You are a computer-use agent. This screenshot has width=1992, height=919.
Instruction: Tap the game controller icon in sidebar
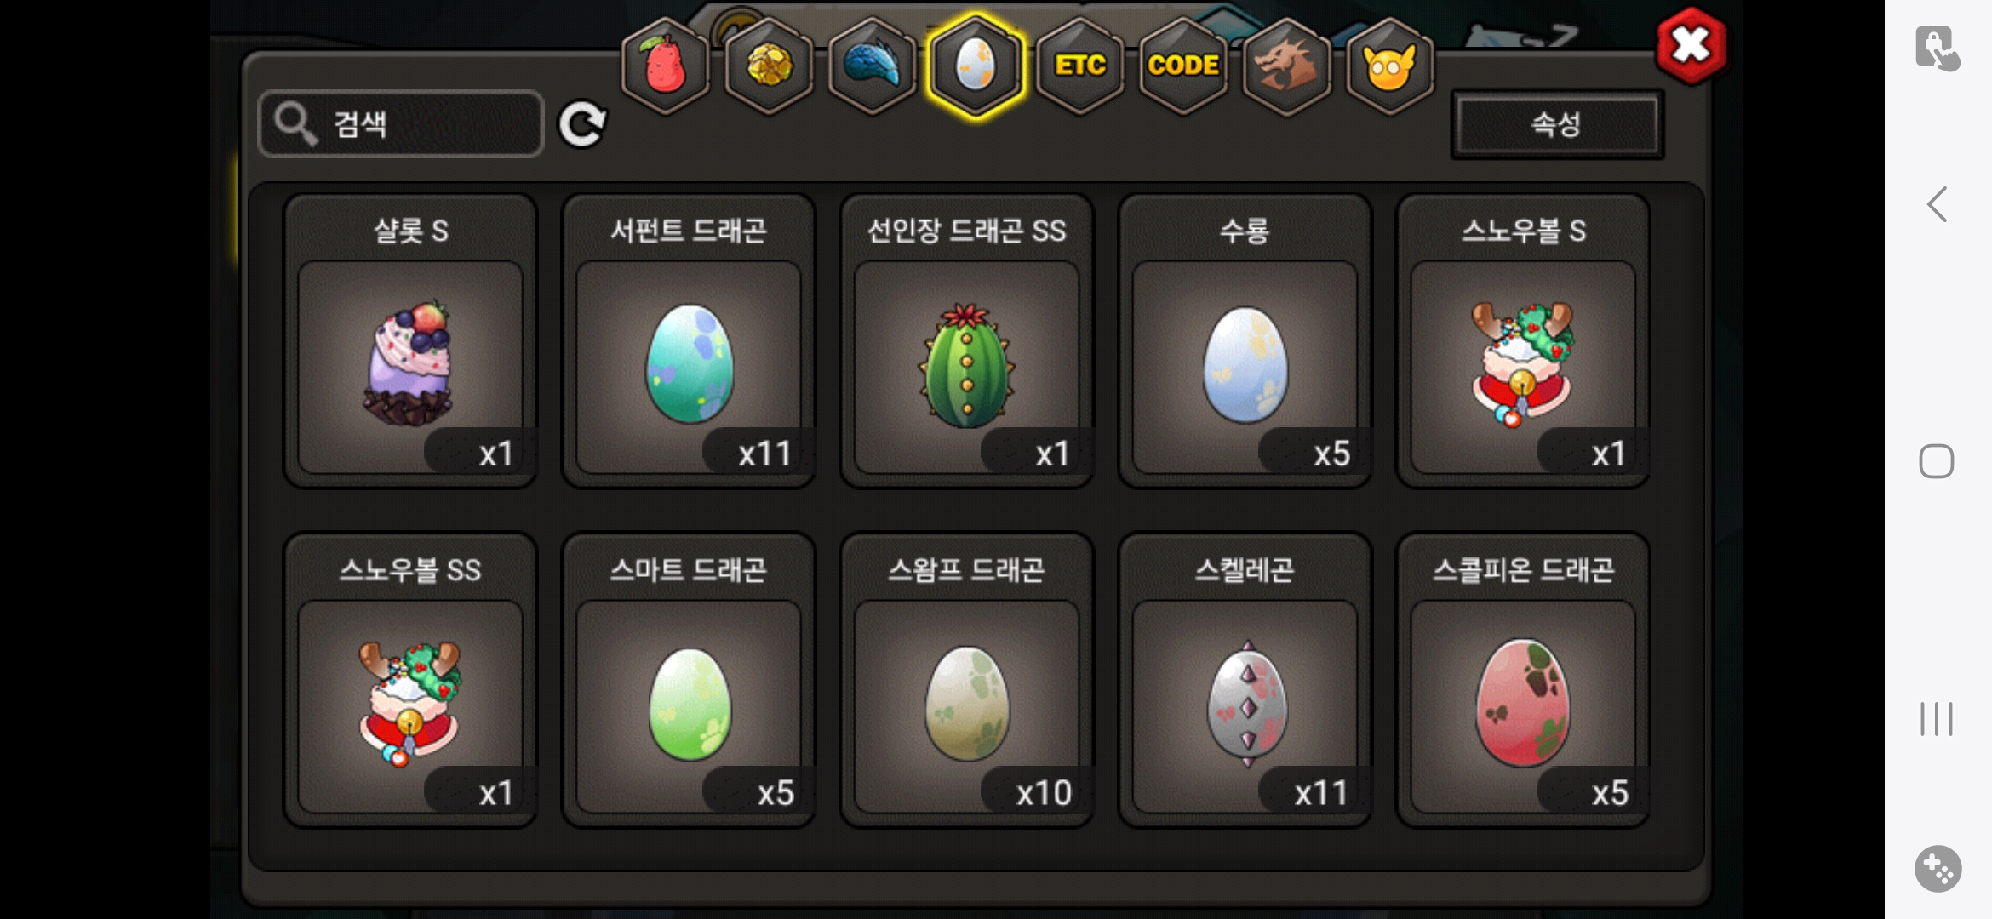(1938, 869)
